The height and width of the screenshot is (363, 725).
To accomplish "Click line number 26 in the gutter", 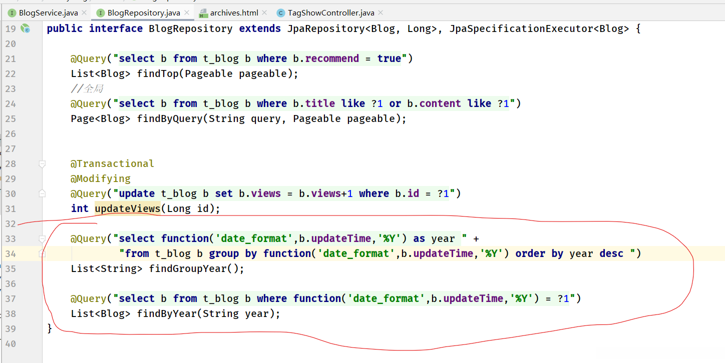I will 11,133.
